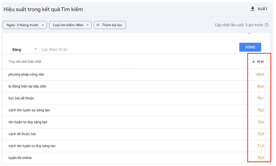Open the bị động hiện tại tiếp diễn row

(x=27, y=86)
